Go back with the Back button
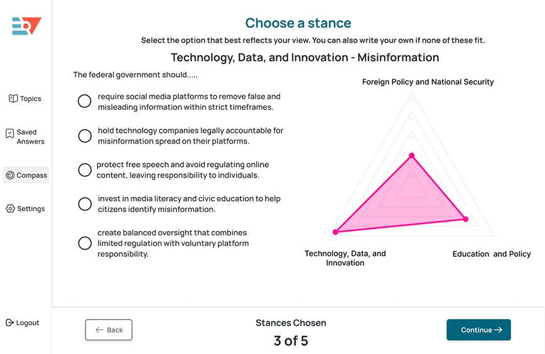The width and height of the screenshot is (545, 354). tap(109, 330)
